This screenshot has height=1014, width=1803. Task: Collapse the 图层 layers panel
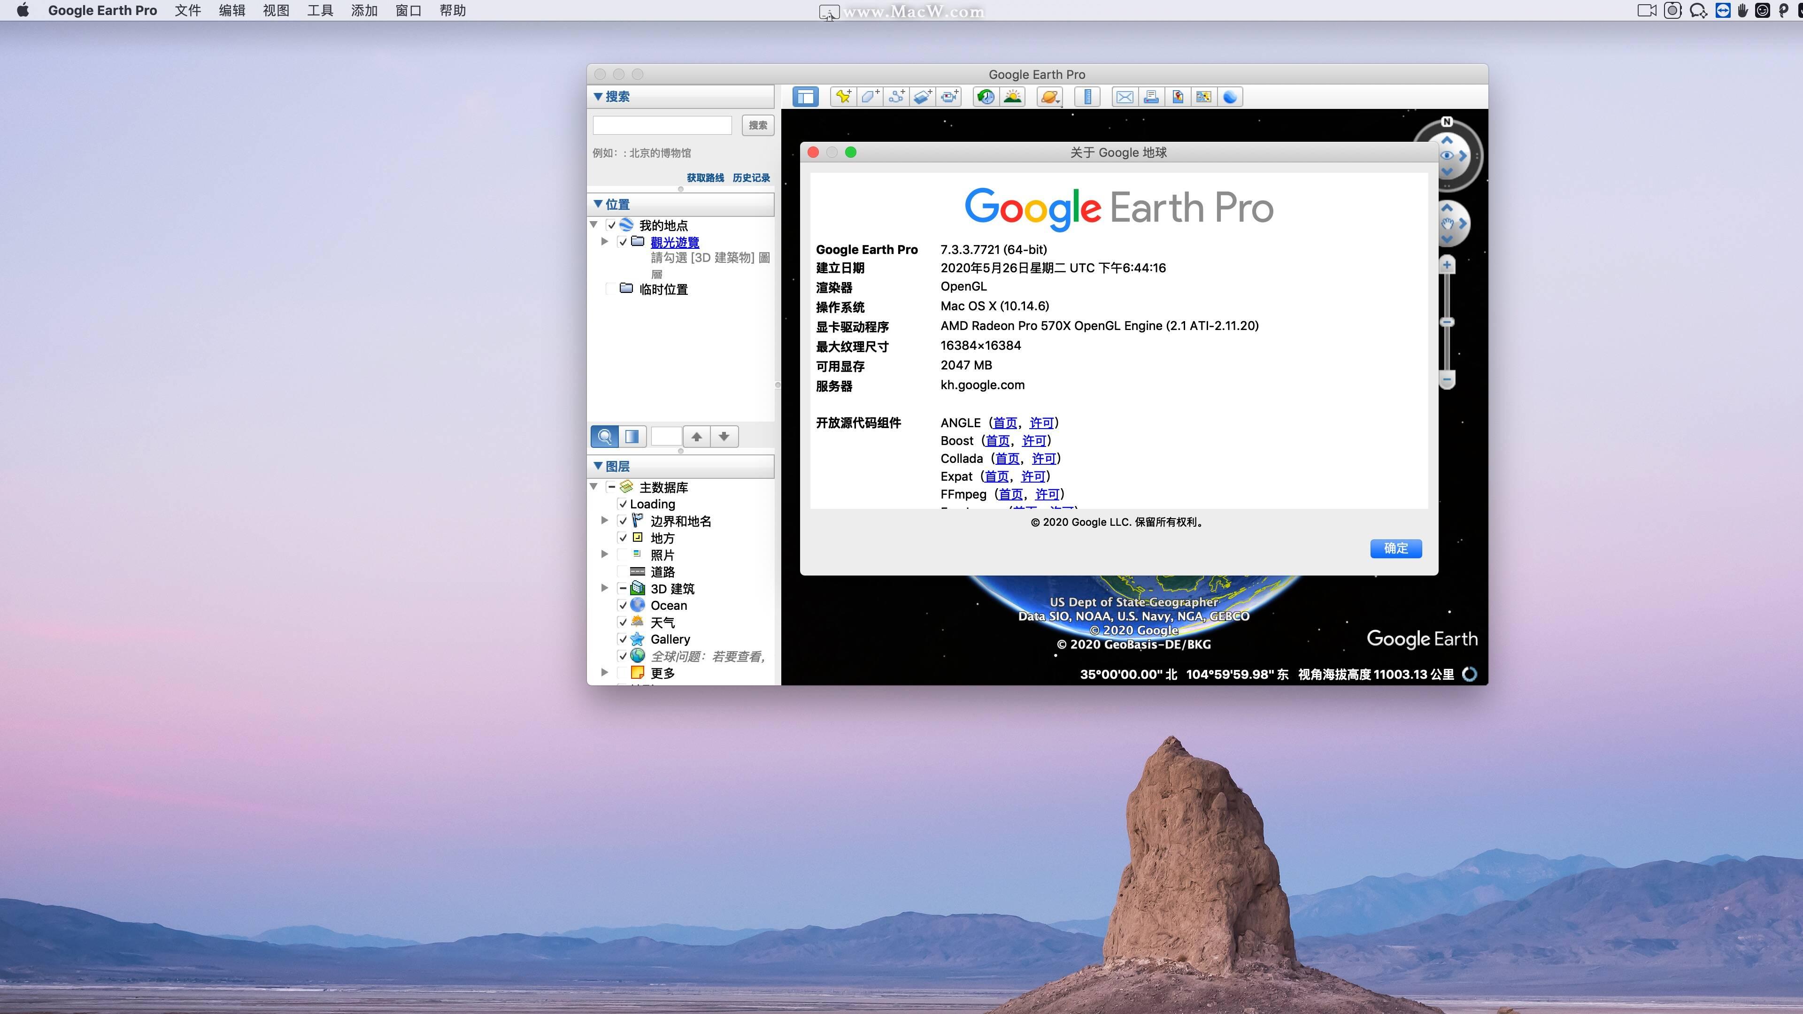point(599,465)
